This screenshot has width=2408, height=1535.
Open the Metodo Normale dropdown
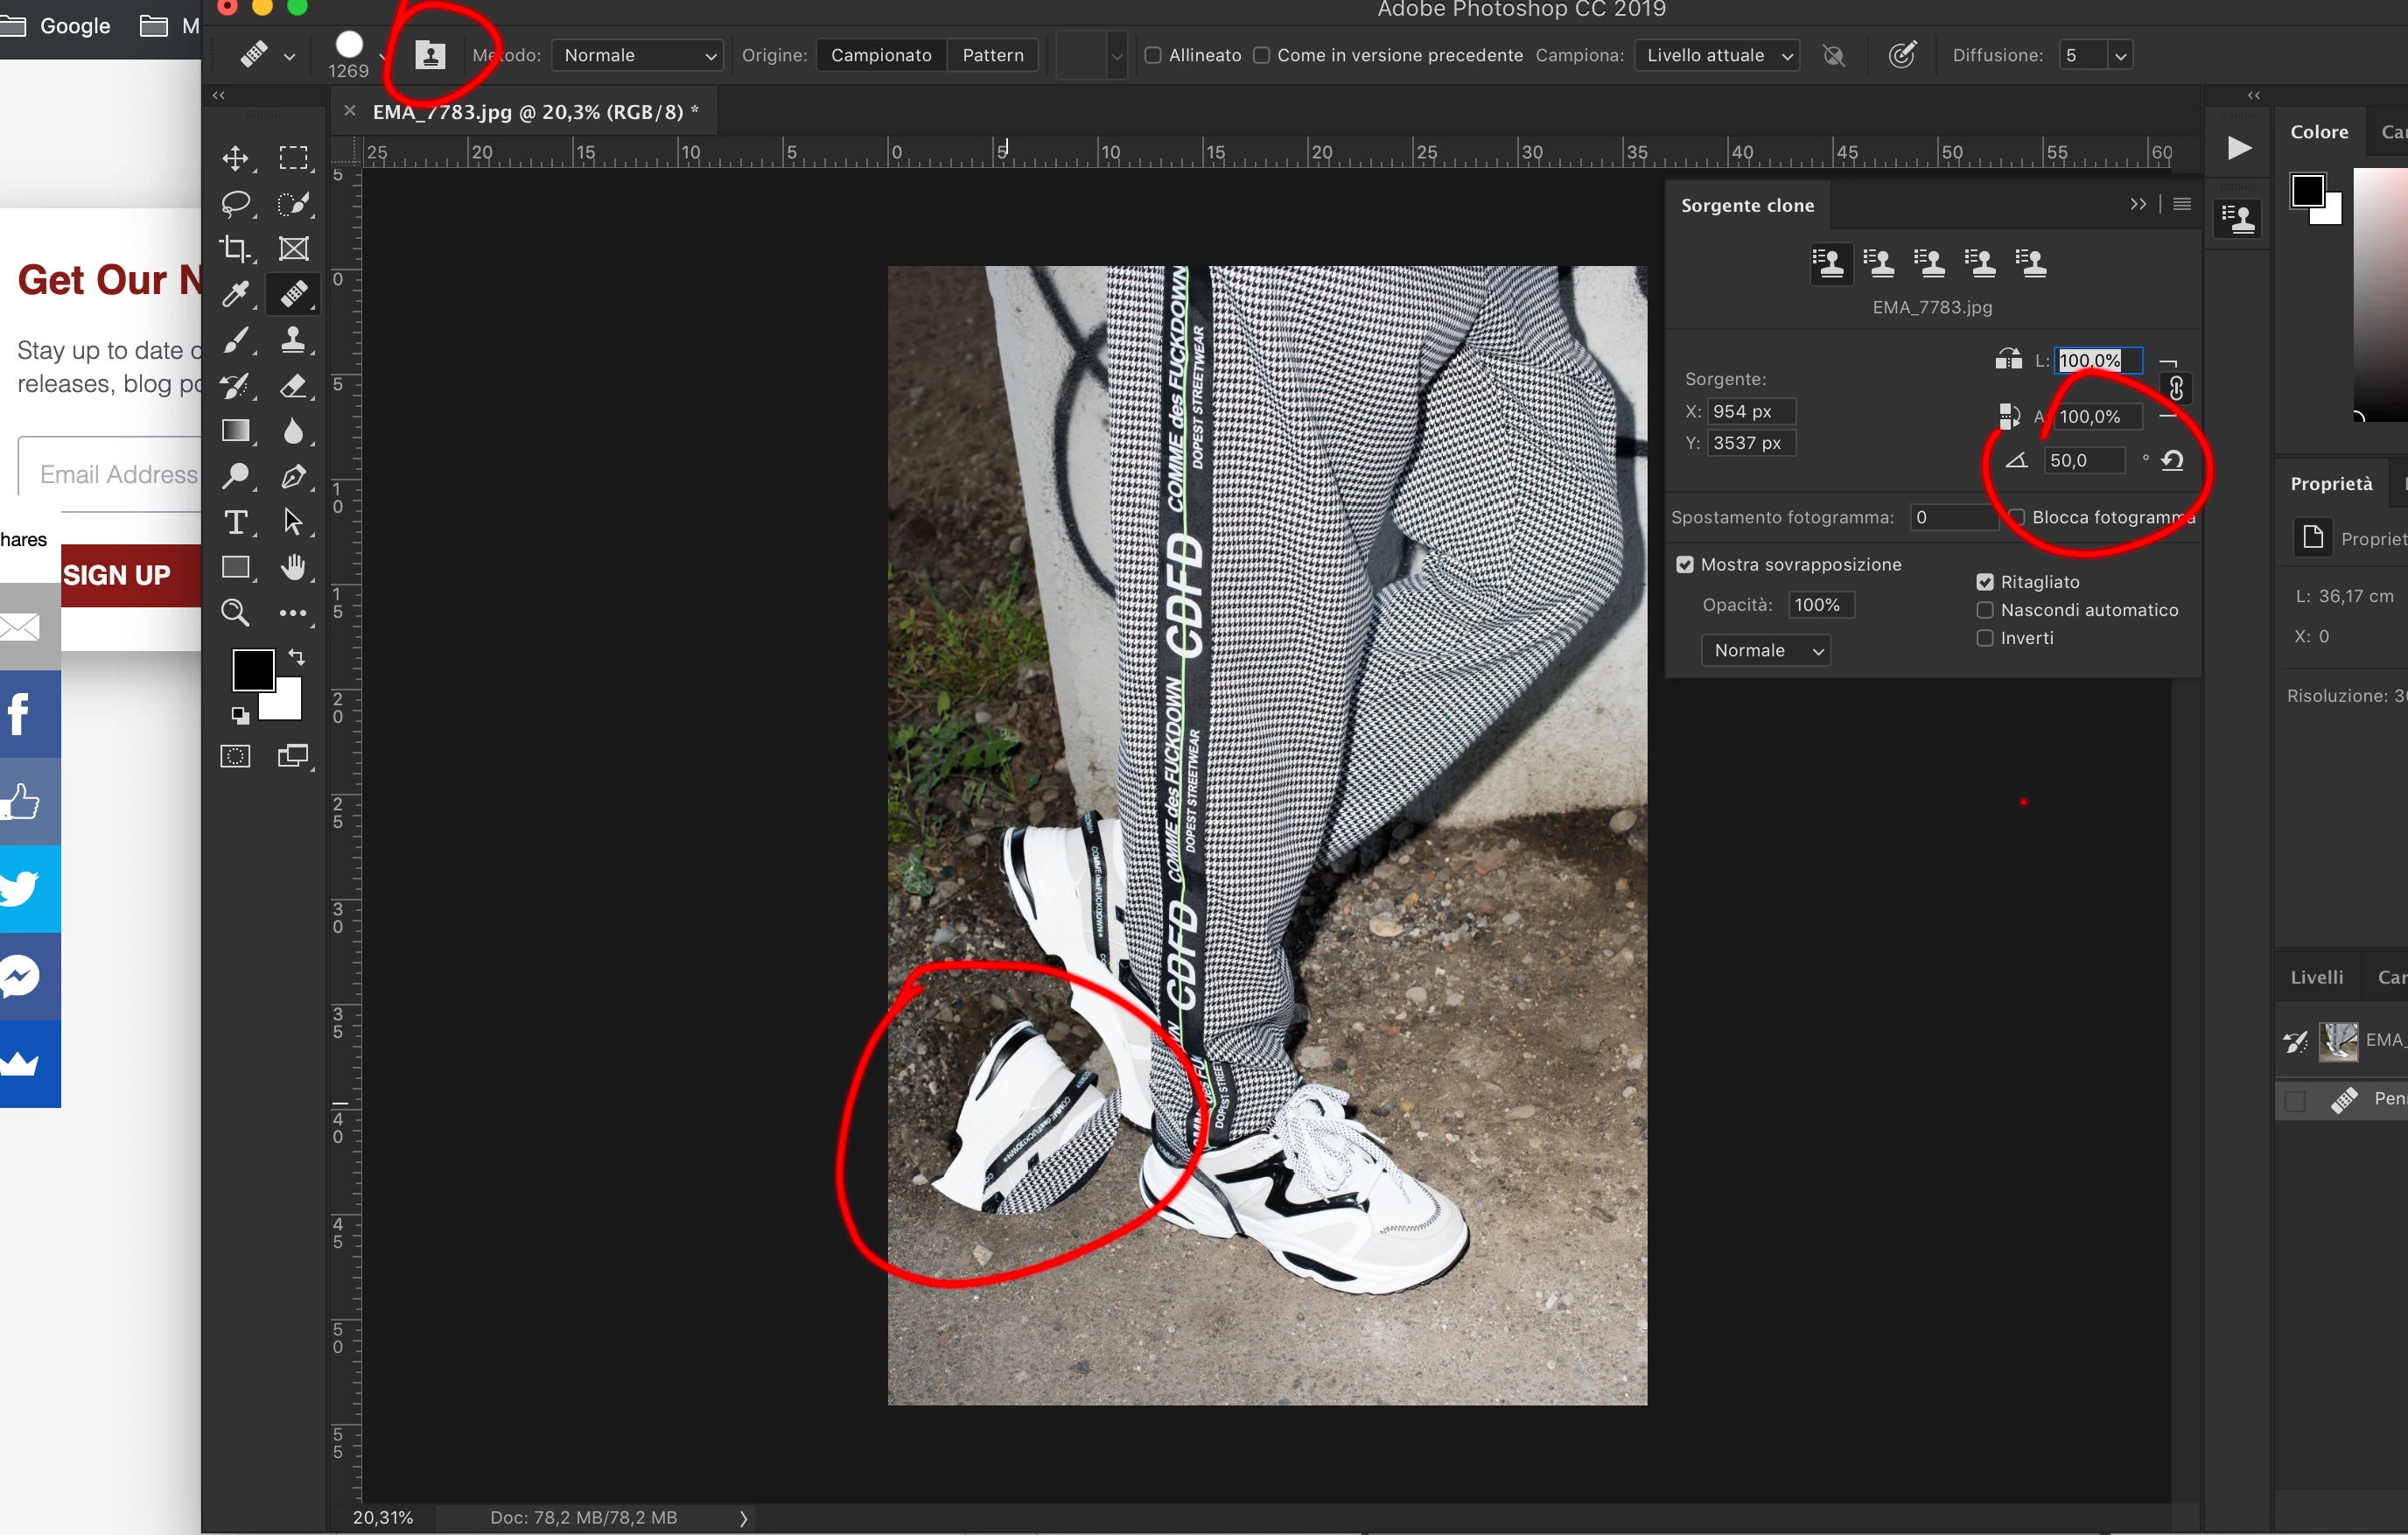[637, 55]
